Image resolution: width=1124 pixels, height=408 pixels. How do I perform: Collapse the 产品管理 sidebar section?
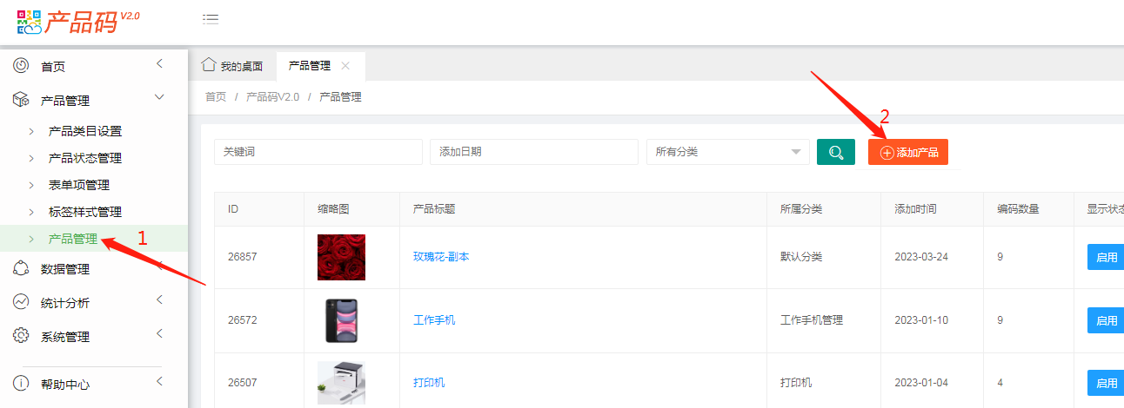(159, 98)
